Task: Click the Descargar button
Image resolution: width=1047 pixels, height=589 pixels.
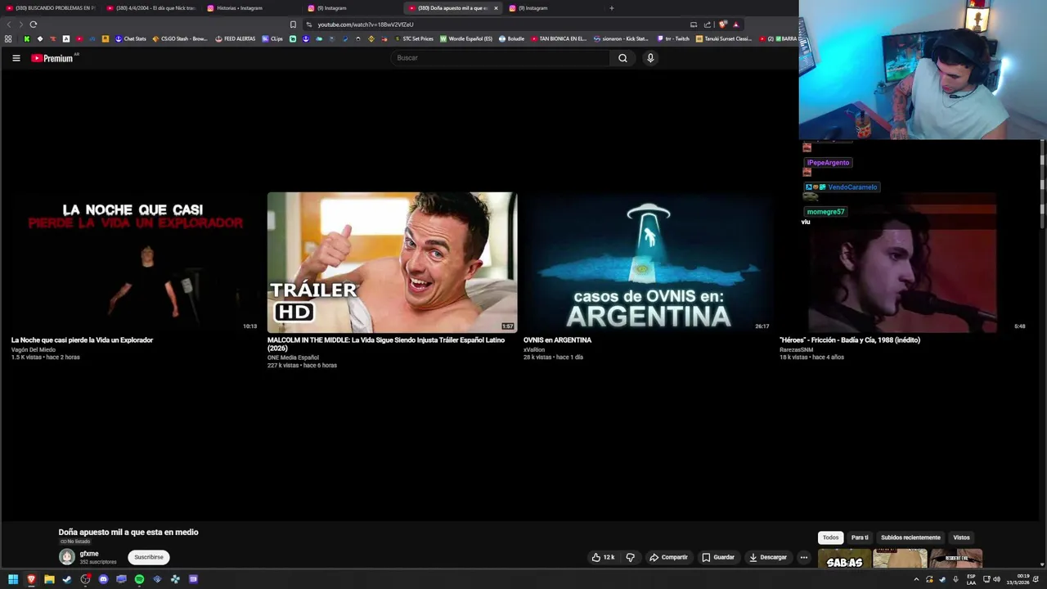Action: (x=768, y=557)
